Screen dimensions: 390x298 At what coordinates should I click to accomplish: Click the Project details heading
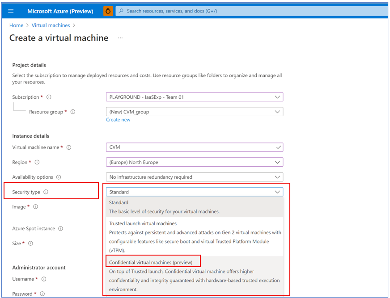click(x=29, y=65)
